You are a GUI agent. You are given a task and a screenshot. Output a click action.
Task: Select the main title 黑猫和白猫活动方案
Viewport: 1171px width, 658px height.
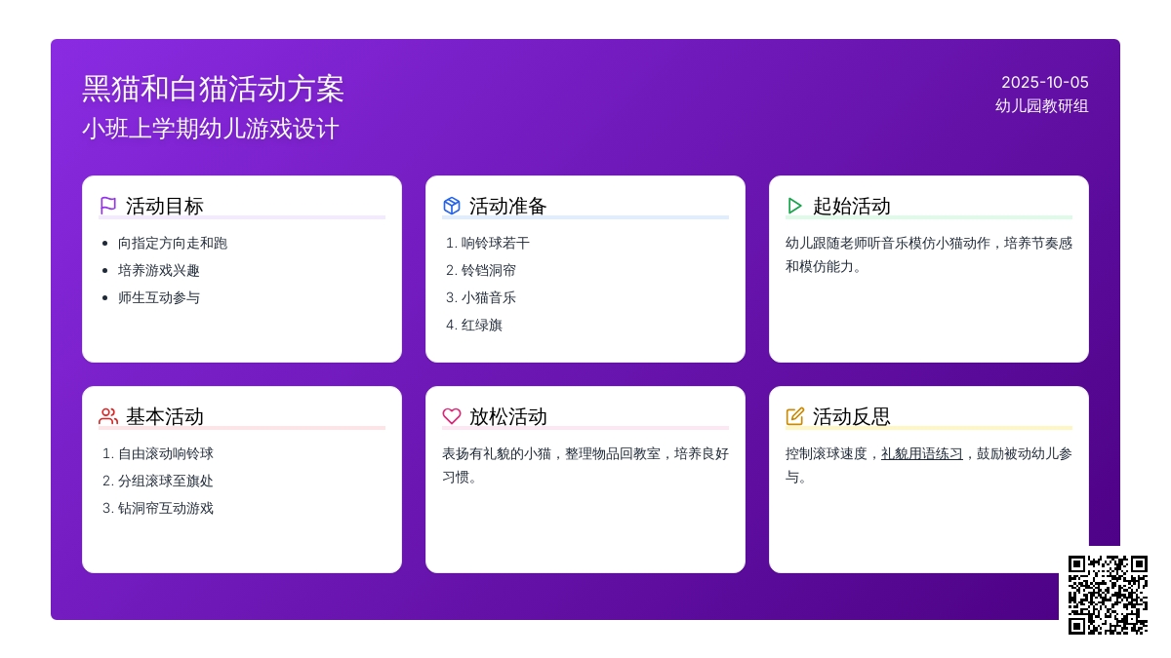213,89
